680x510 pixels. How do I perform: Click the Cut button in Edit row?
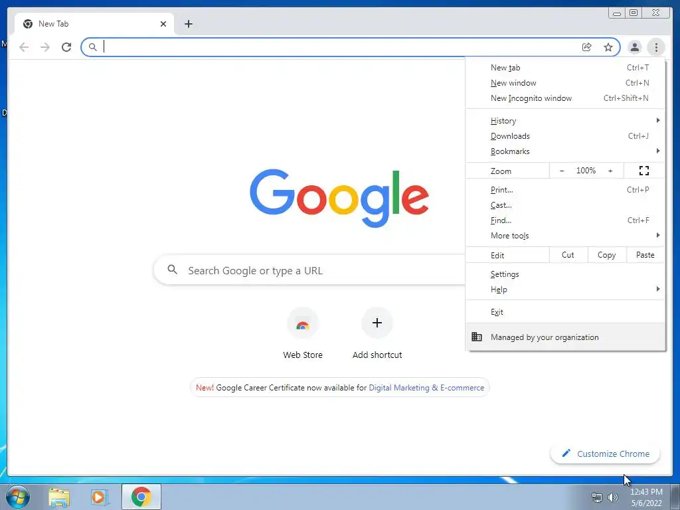click(568, 255)
